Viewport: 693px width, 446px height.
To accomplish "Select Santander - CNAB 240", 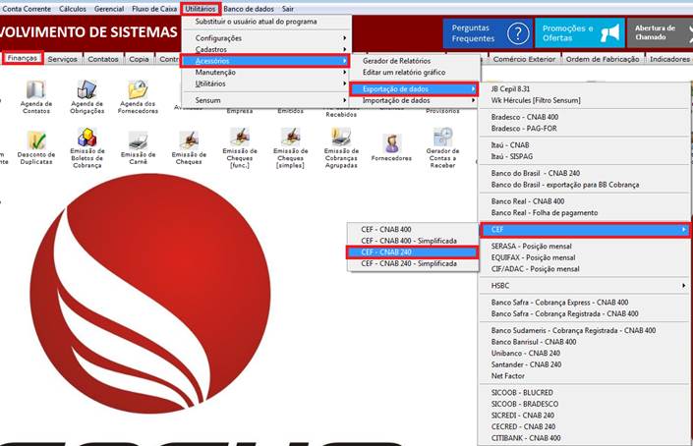I will (x=585, y=364).
